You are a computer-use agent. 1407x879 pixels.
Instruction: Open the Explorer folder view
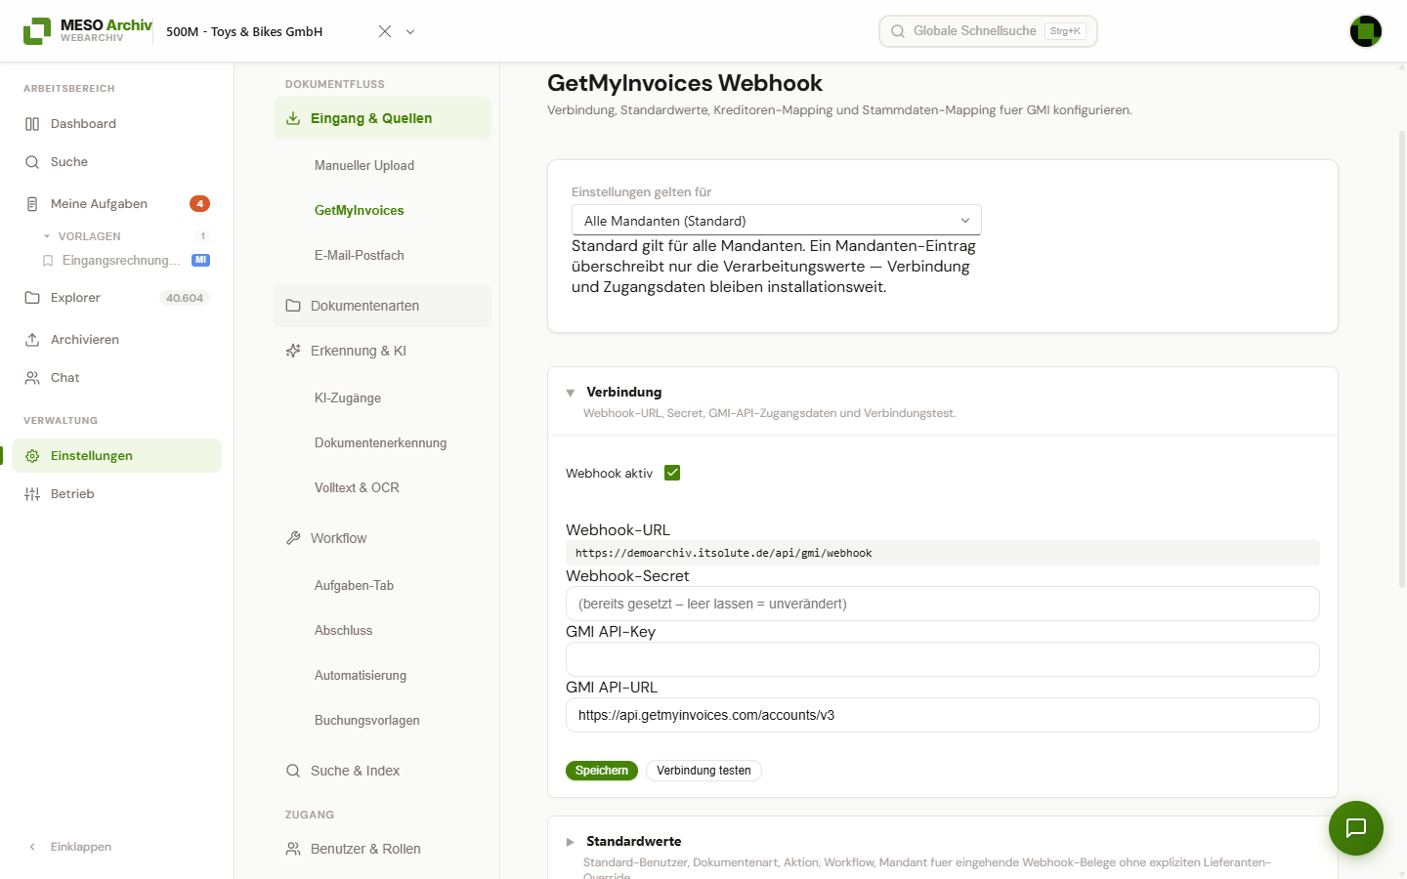[x=116, y=298]
